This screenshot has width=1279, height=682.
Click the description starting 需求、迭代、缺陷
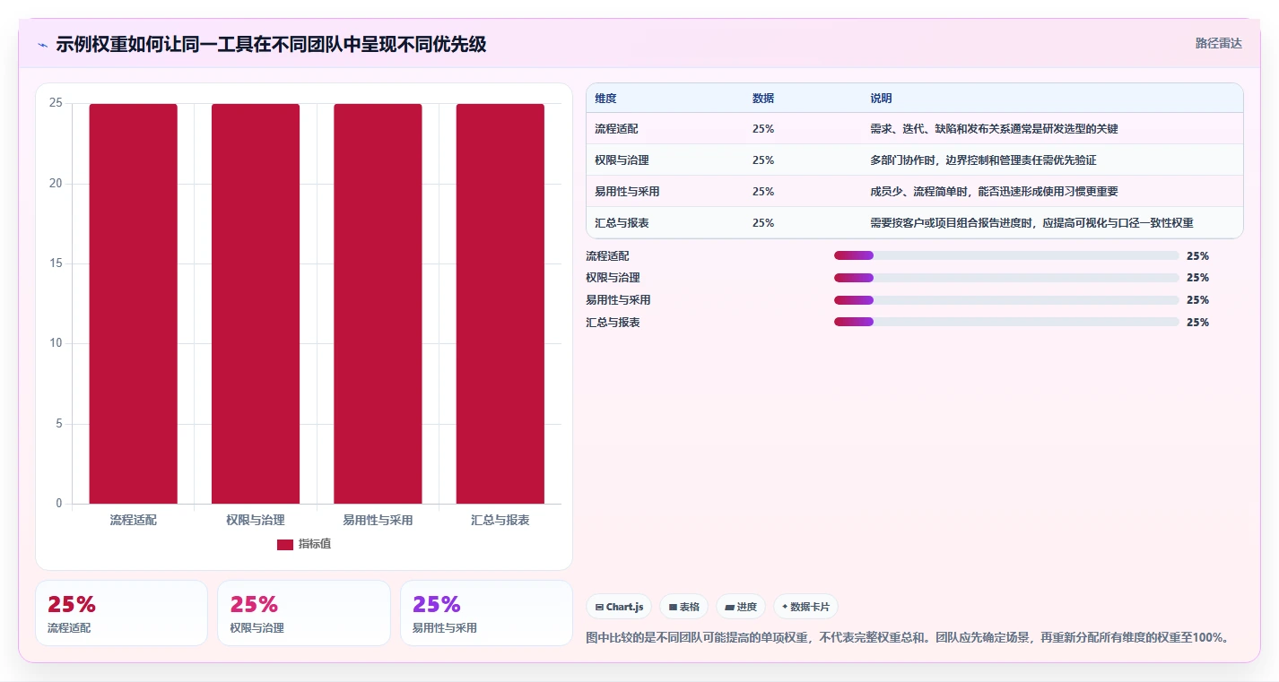point(994,129)
